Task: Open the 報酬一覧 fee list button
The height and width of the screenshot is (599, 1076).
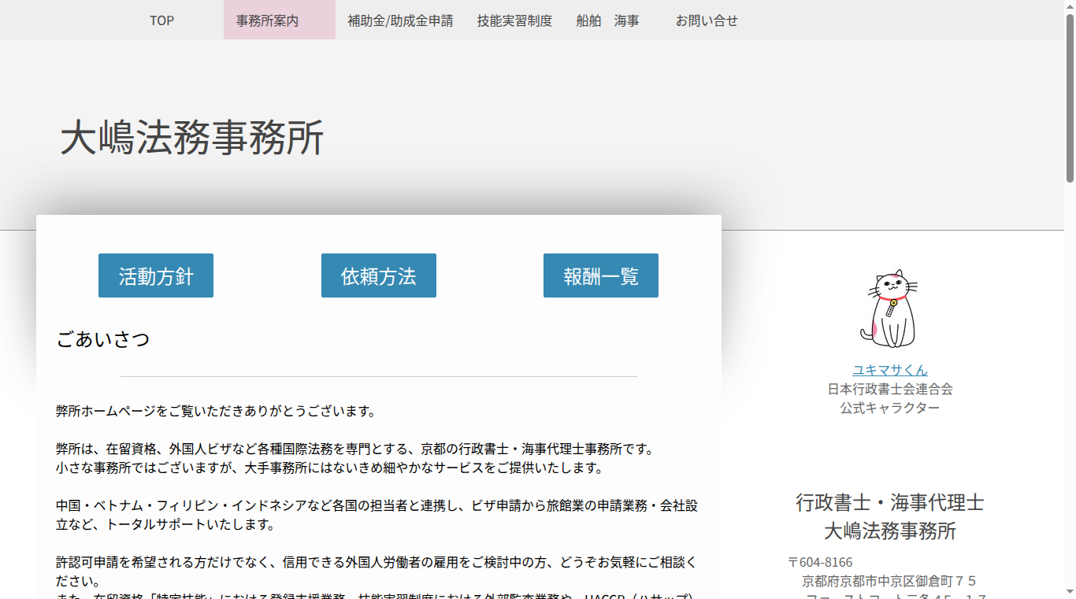Action: click(601, 275)
